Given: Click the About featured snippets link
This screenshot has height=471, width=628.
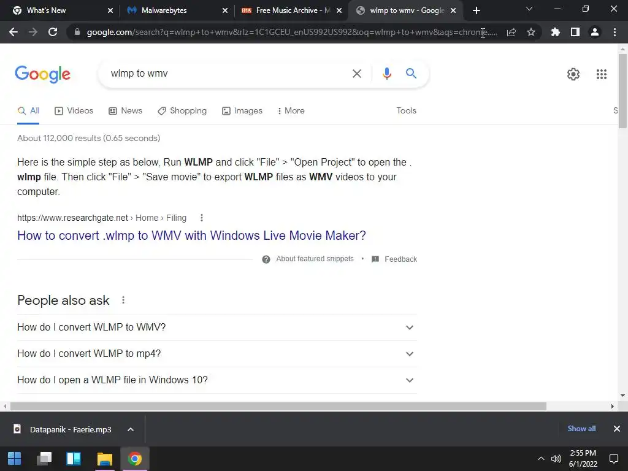Looking at the screenshot, I should click(x=315, y=259).
